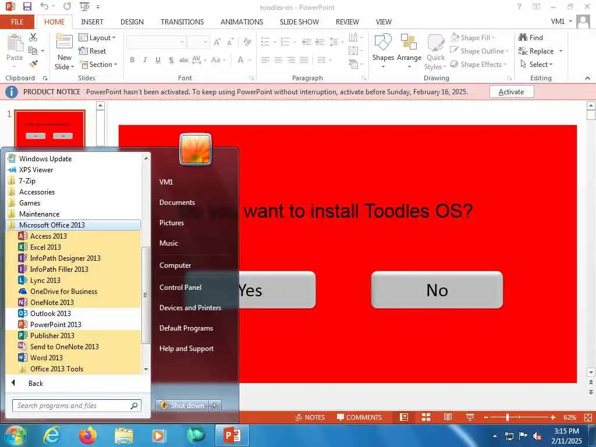
Task: Toggle the Comments pane in status bar
Action: [359, 417]
